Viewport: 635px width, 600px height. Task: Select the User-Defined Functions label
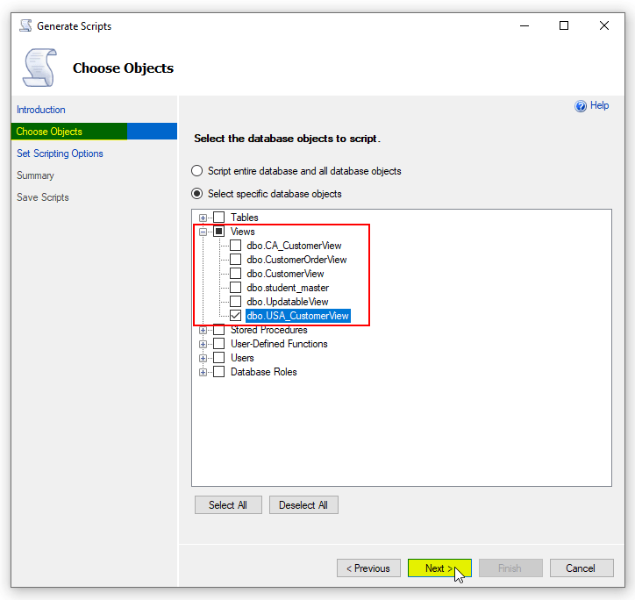tap(279, 344)
